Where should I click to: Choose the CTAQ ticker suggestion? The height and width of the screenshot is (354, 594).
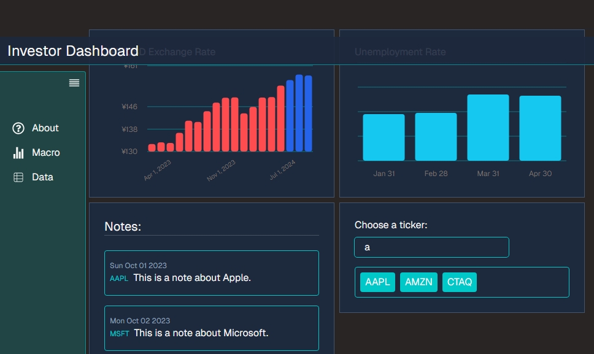point(459,282)
